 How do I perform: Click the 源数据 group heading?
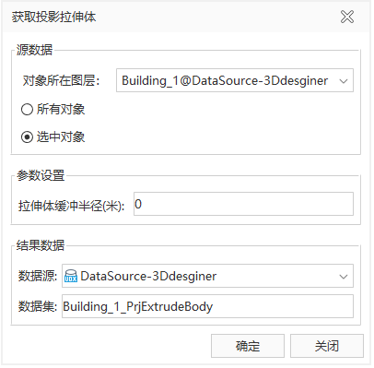click(34, 50)
